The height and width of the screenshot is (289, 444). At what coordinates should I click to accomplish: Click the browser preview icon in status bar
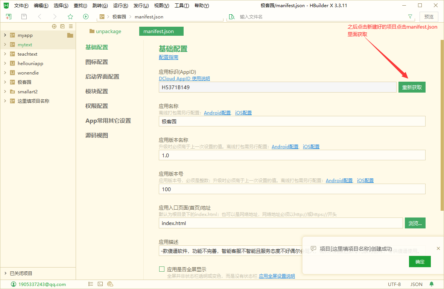[110, 284]
